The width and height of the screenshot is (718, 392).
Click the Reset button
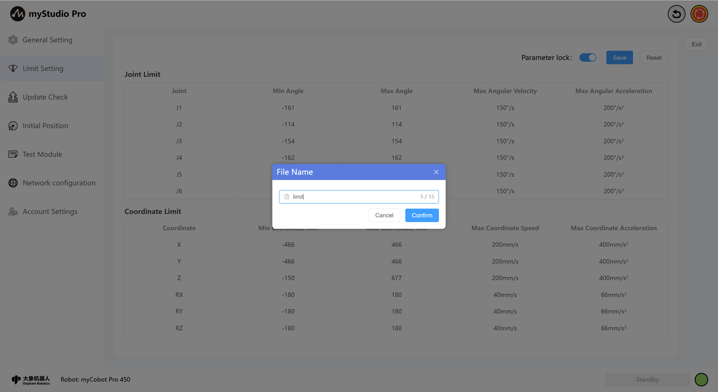coord(654,57)
